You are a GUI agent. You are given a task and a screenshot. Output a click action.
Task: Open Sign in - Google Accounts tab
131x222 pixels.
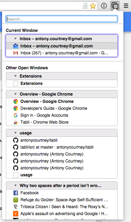point(62,115)
